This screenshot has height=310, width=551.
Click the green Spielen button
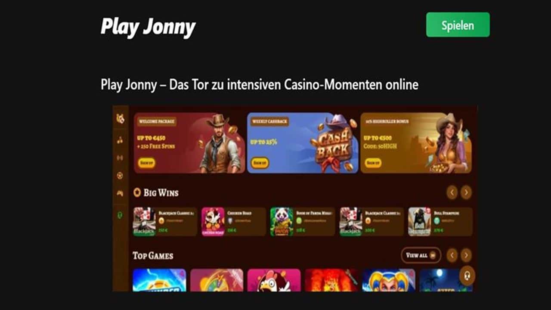(x=458, y=25)
